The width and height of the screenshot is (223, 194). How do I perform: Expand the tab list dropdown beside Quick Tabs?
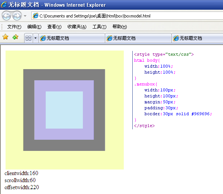(35, 38)
